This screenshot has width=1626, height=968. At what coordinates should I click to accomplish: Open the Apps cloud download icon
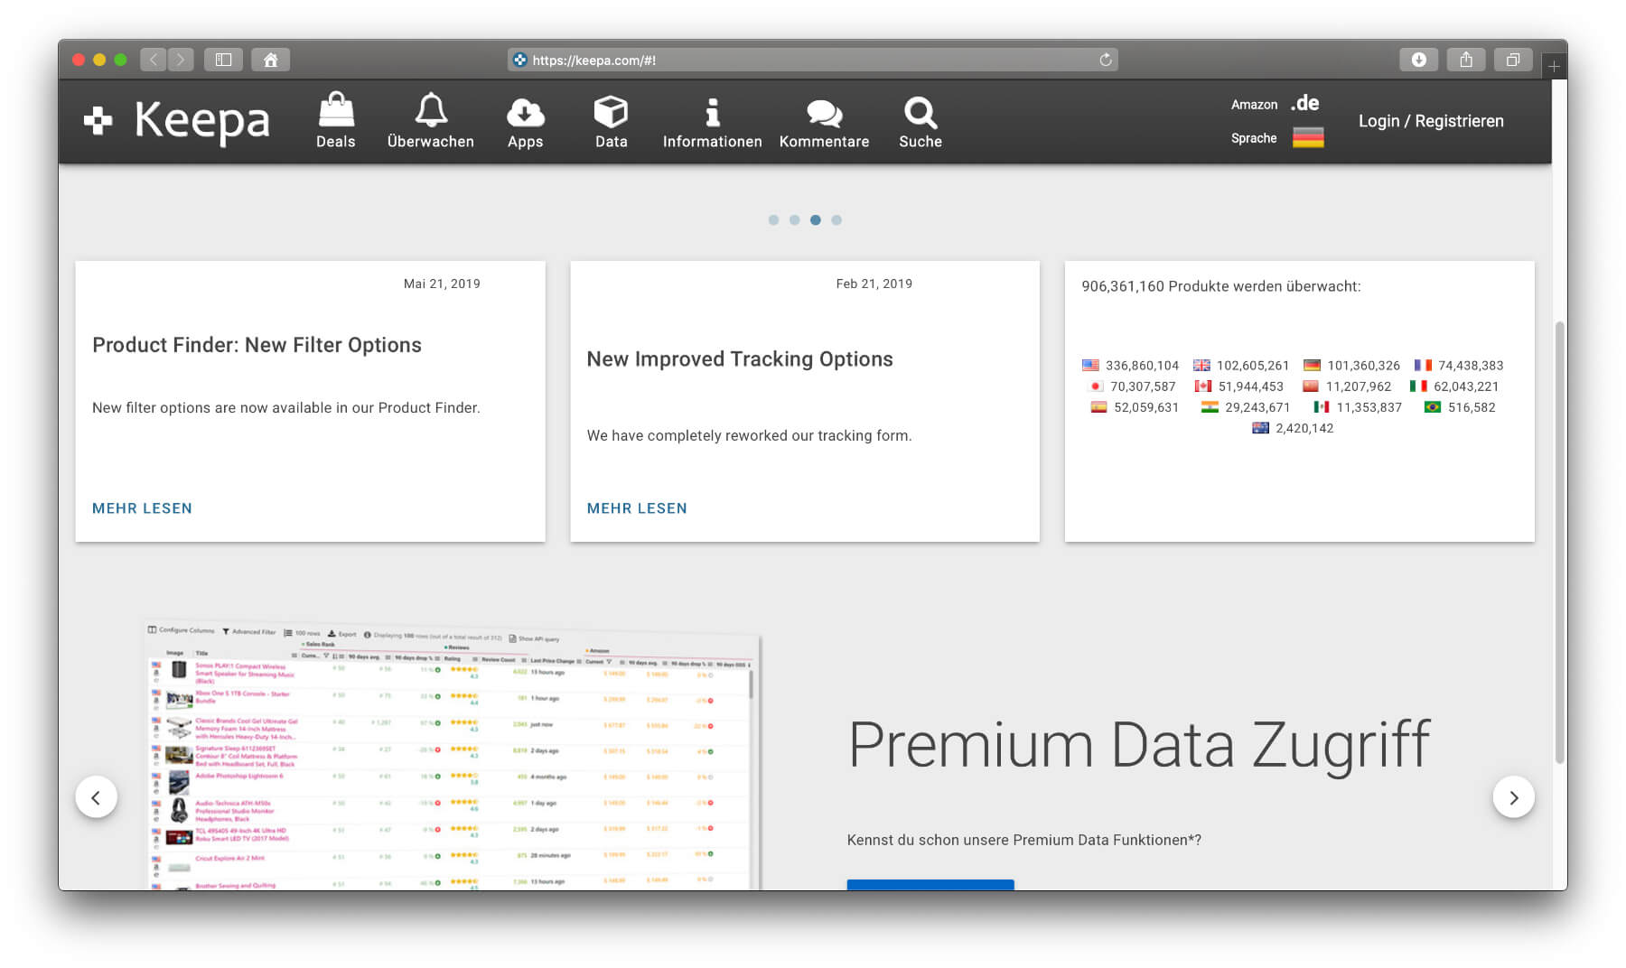pyautogui.click(x=525, y=112)
